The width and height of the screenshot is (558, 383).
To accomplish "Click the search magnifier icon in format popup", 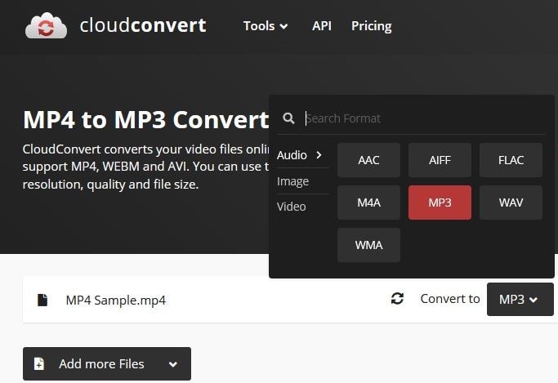I will coord(288,118).
